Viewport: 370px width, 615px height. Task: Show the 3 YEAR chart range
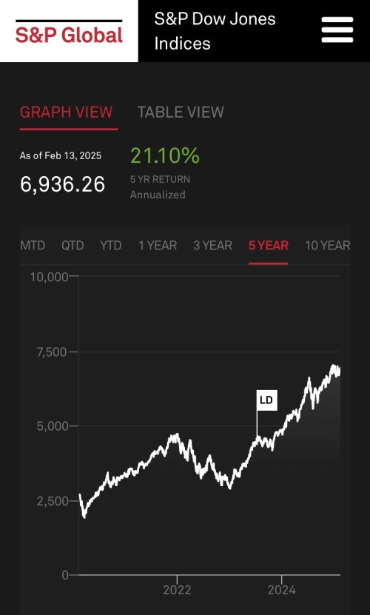tap(212, 246)
